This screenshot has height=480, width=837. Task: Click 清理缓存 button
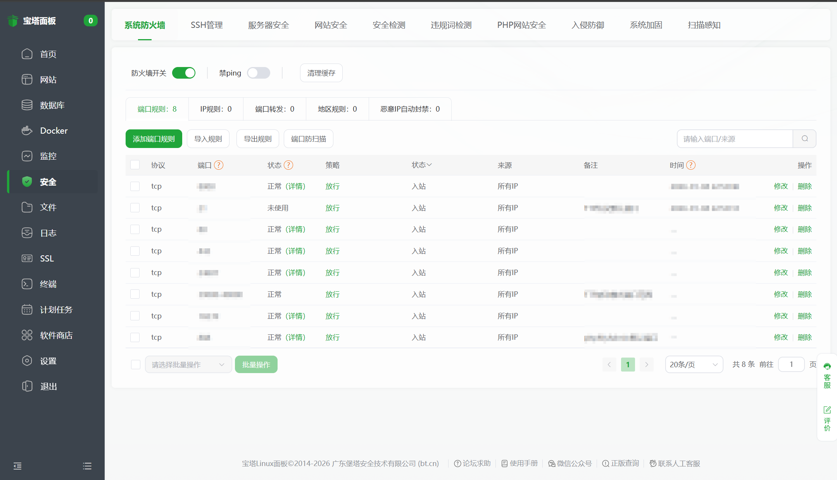[x=321, y=73]
